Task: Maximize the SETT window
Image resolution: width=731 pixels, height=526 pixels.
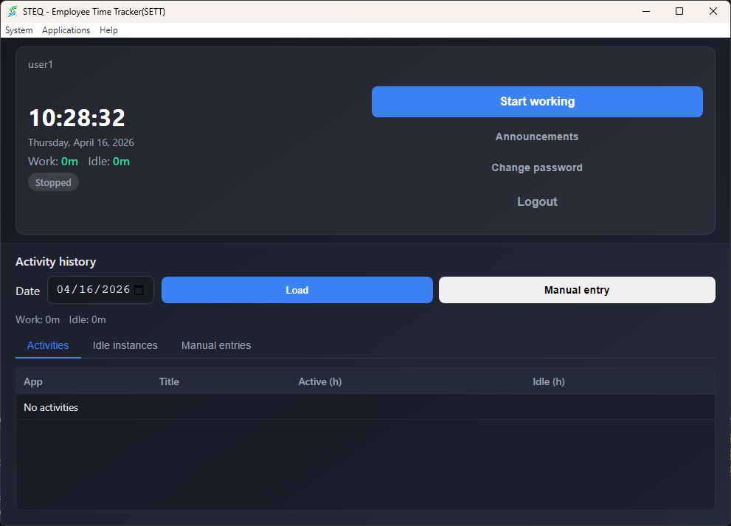Action: [679, 11]
